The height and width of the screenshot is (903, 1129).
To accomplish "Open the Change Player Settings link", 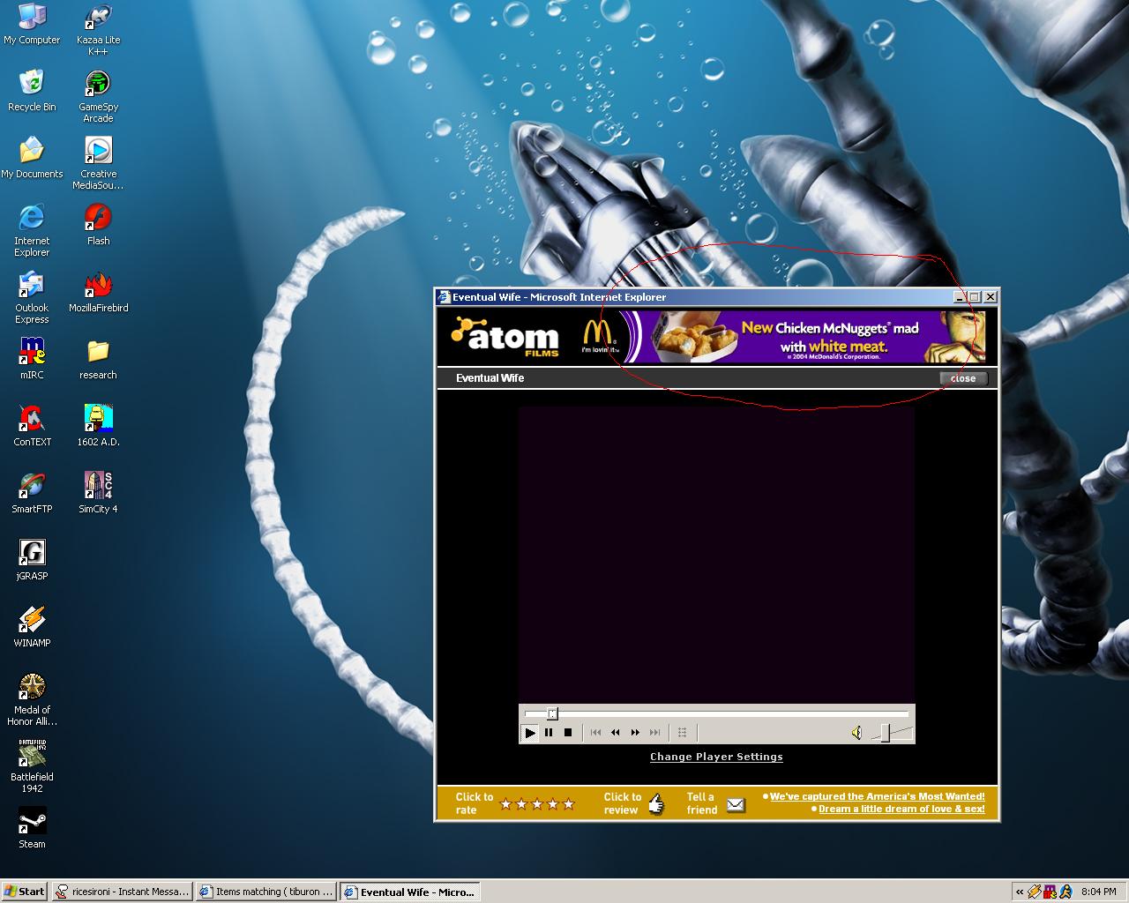I will pos(716,757).
